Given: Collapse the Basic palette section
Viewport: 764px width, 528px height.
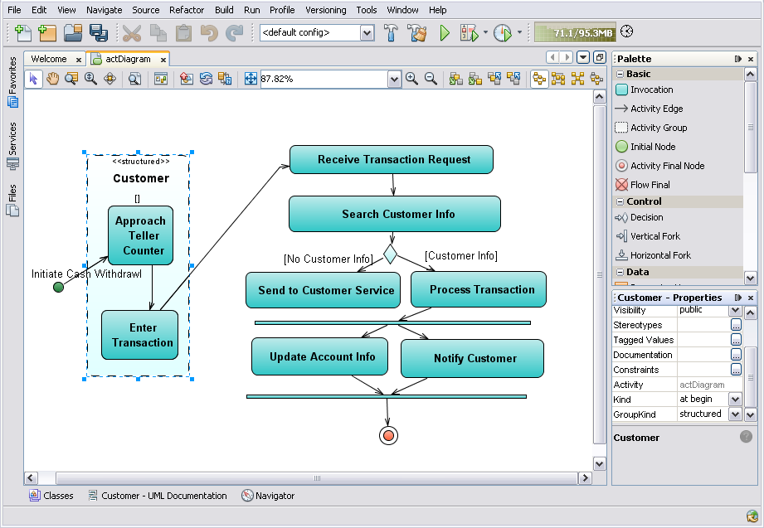Looking at the screenshot, I should 620,74.
